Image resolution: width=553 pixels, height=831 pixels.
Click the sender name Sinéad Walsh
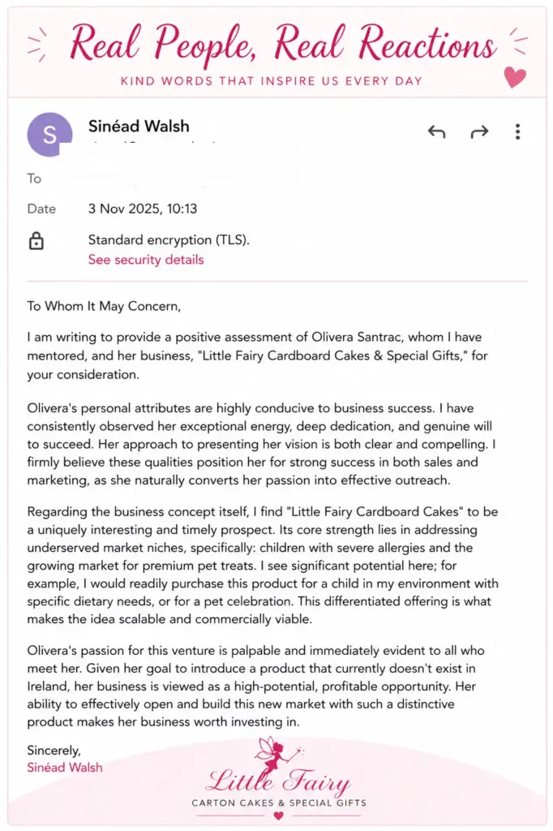[139, 126]
